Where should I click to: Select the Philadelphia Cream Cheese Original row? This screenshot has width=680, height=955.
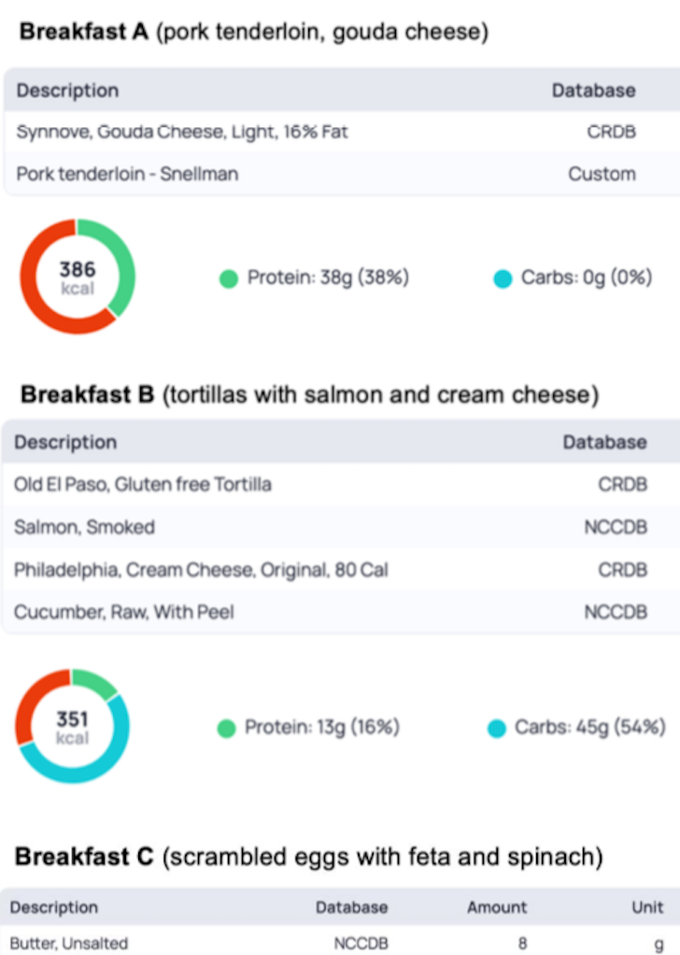340,569
